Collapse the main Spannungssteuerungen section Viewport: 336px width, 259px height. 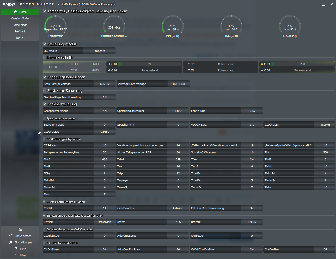tap(44, 77)
